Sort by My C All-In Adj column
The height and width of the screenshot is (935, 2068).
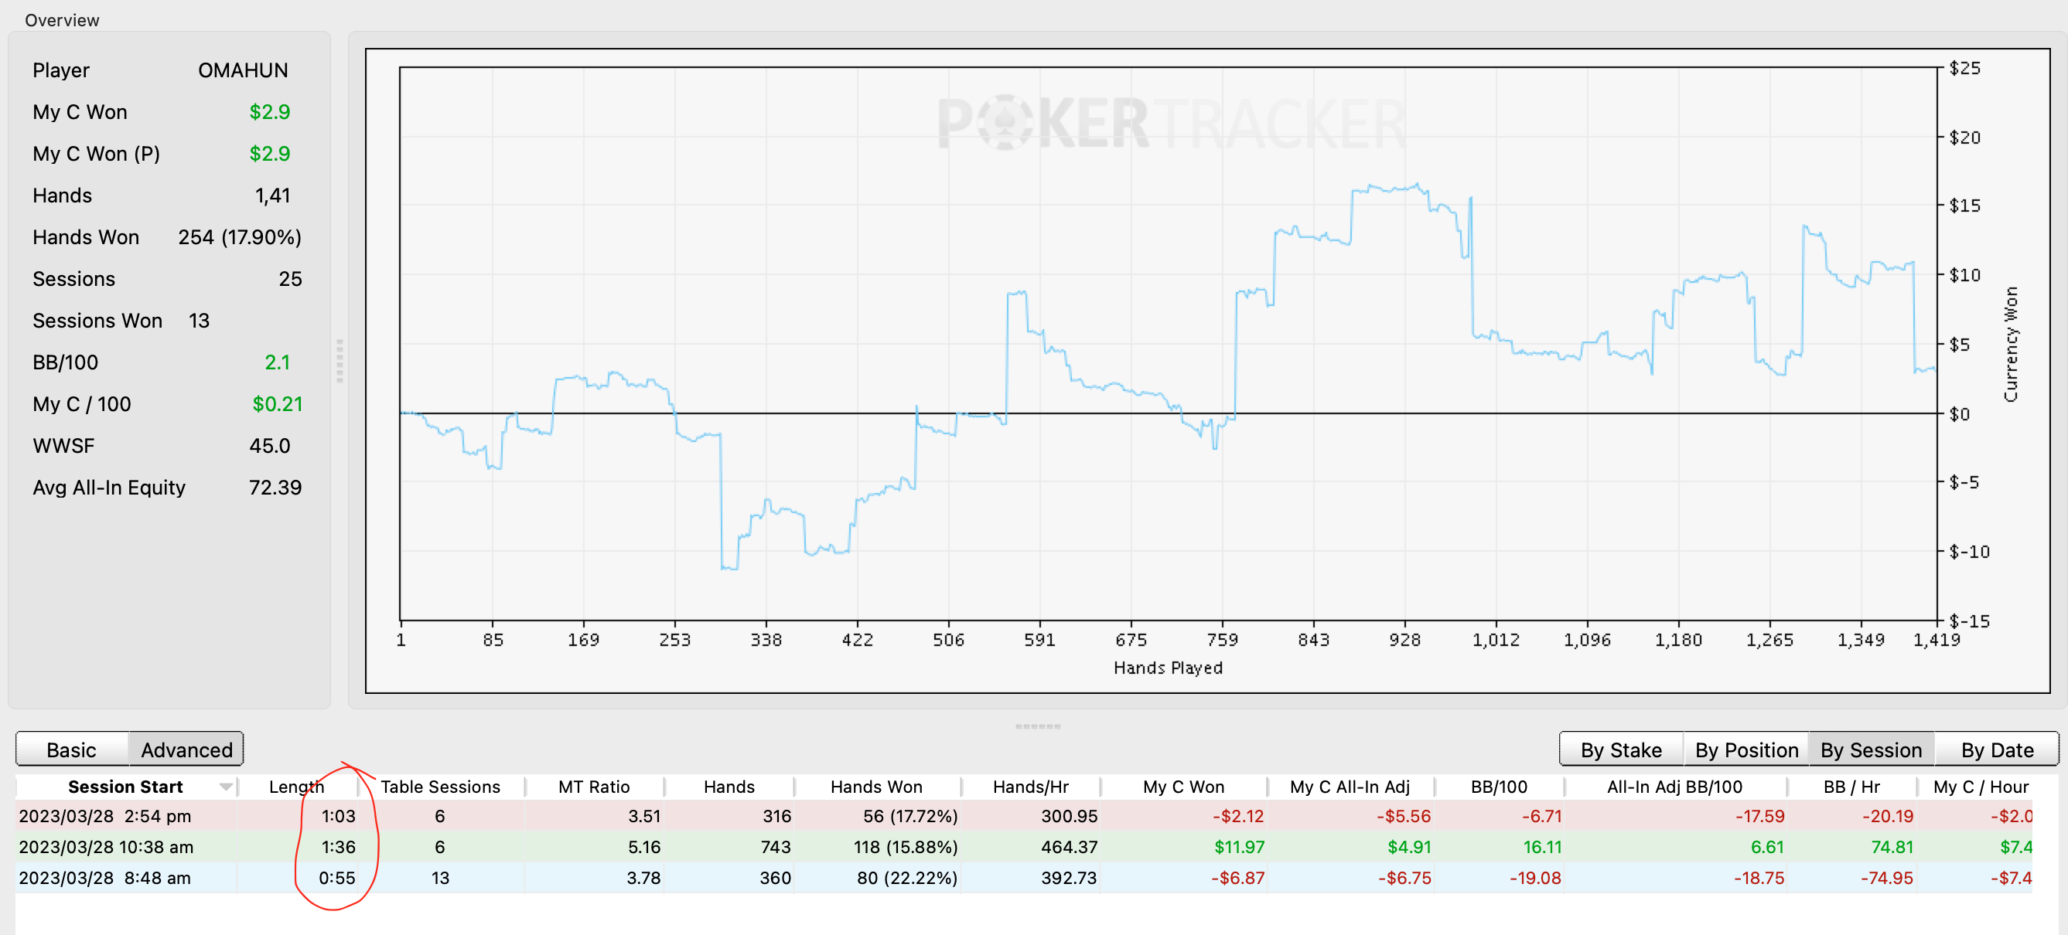tap(1350, 786)
